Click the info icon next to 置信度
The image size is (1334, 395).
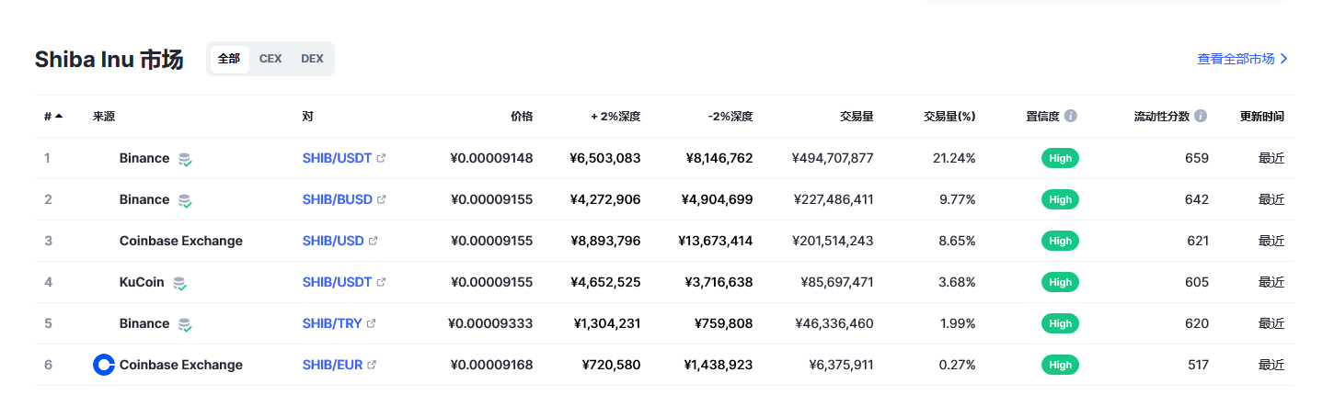coord(1071,117)
